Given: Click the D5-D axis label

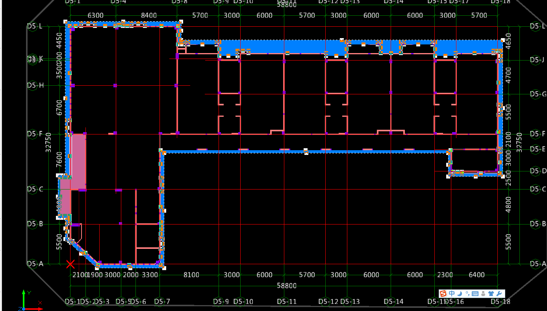Looking at the screenshot, I should tap(538, 171).
